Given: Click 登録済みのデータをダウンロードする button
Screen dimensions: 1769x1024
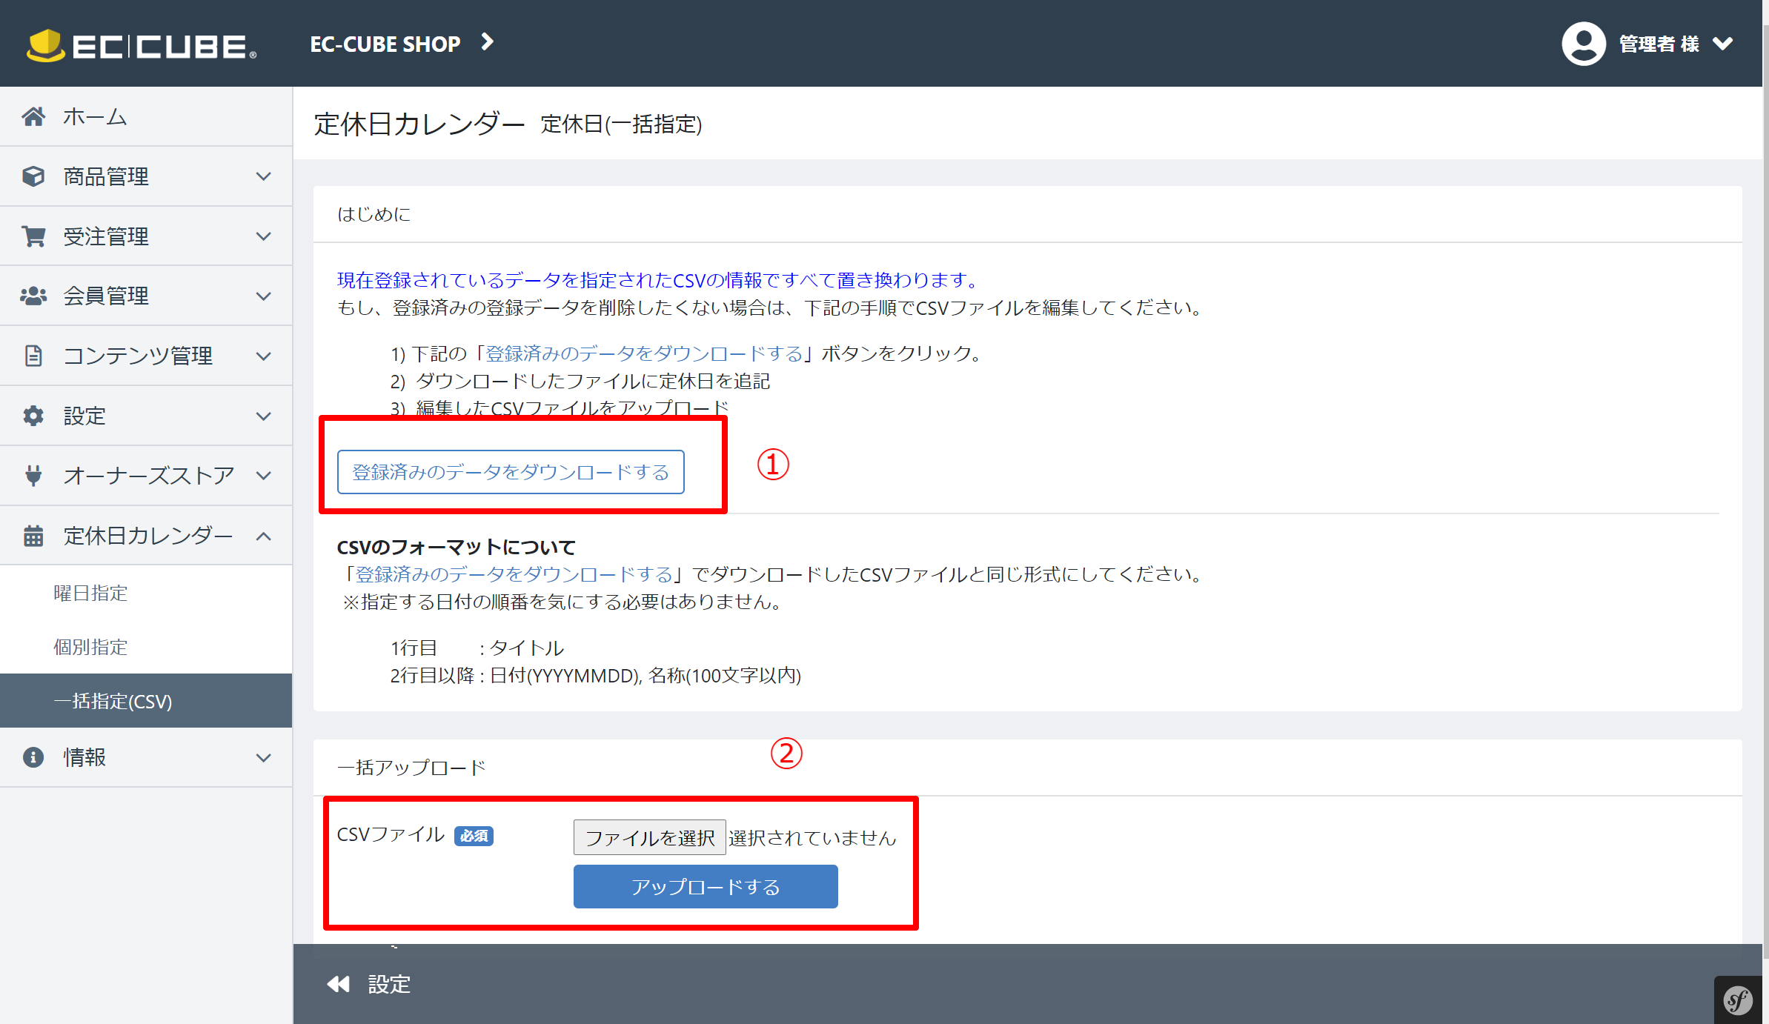Looking at the screenshot, I should pos(511,472).
